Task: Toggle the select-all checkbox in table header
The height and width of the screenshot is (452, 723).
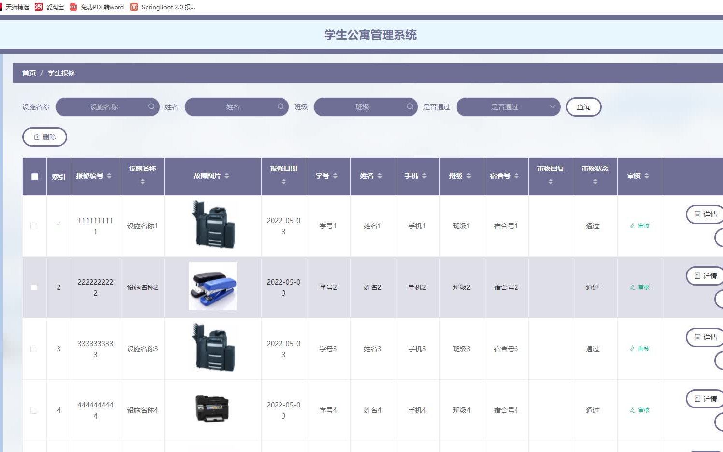Action: 34,176
